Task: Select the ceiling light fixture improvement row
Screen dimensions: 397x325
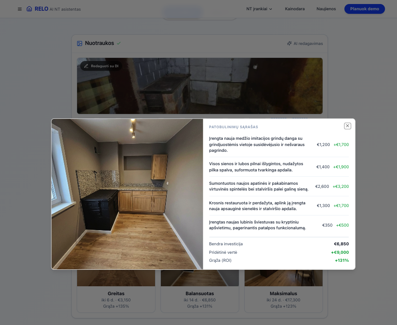Action: click(278, 225)
